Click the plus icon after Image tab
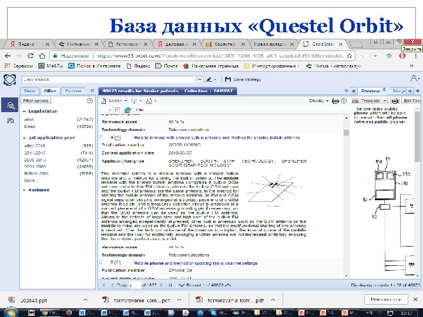 point(418,91)
